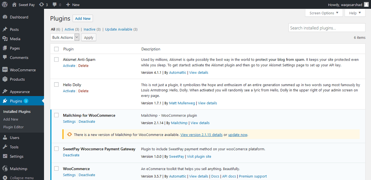The image size is (371, 180).
Task: Deactivate the WooCommerce plugin
Action: point(87,175)
